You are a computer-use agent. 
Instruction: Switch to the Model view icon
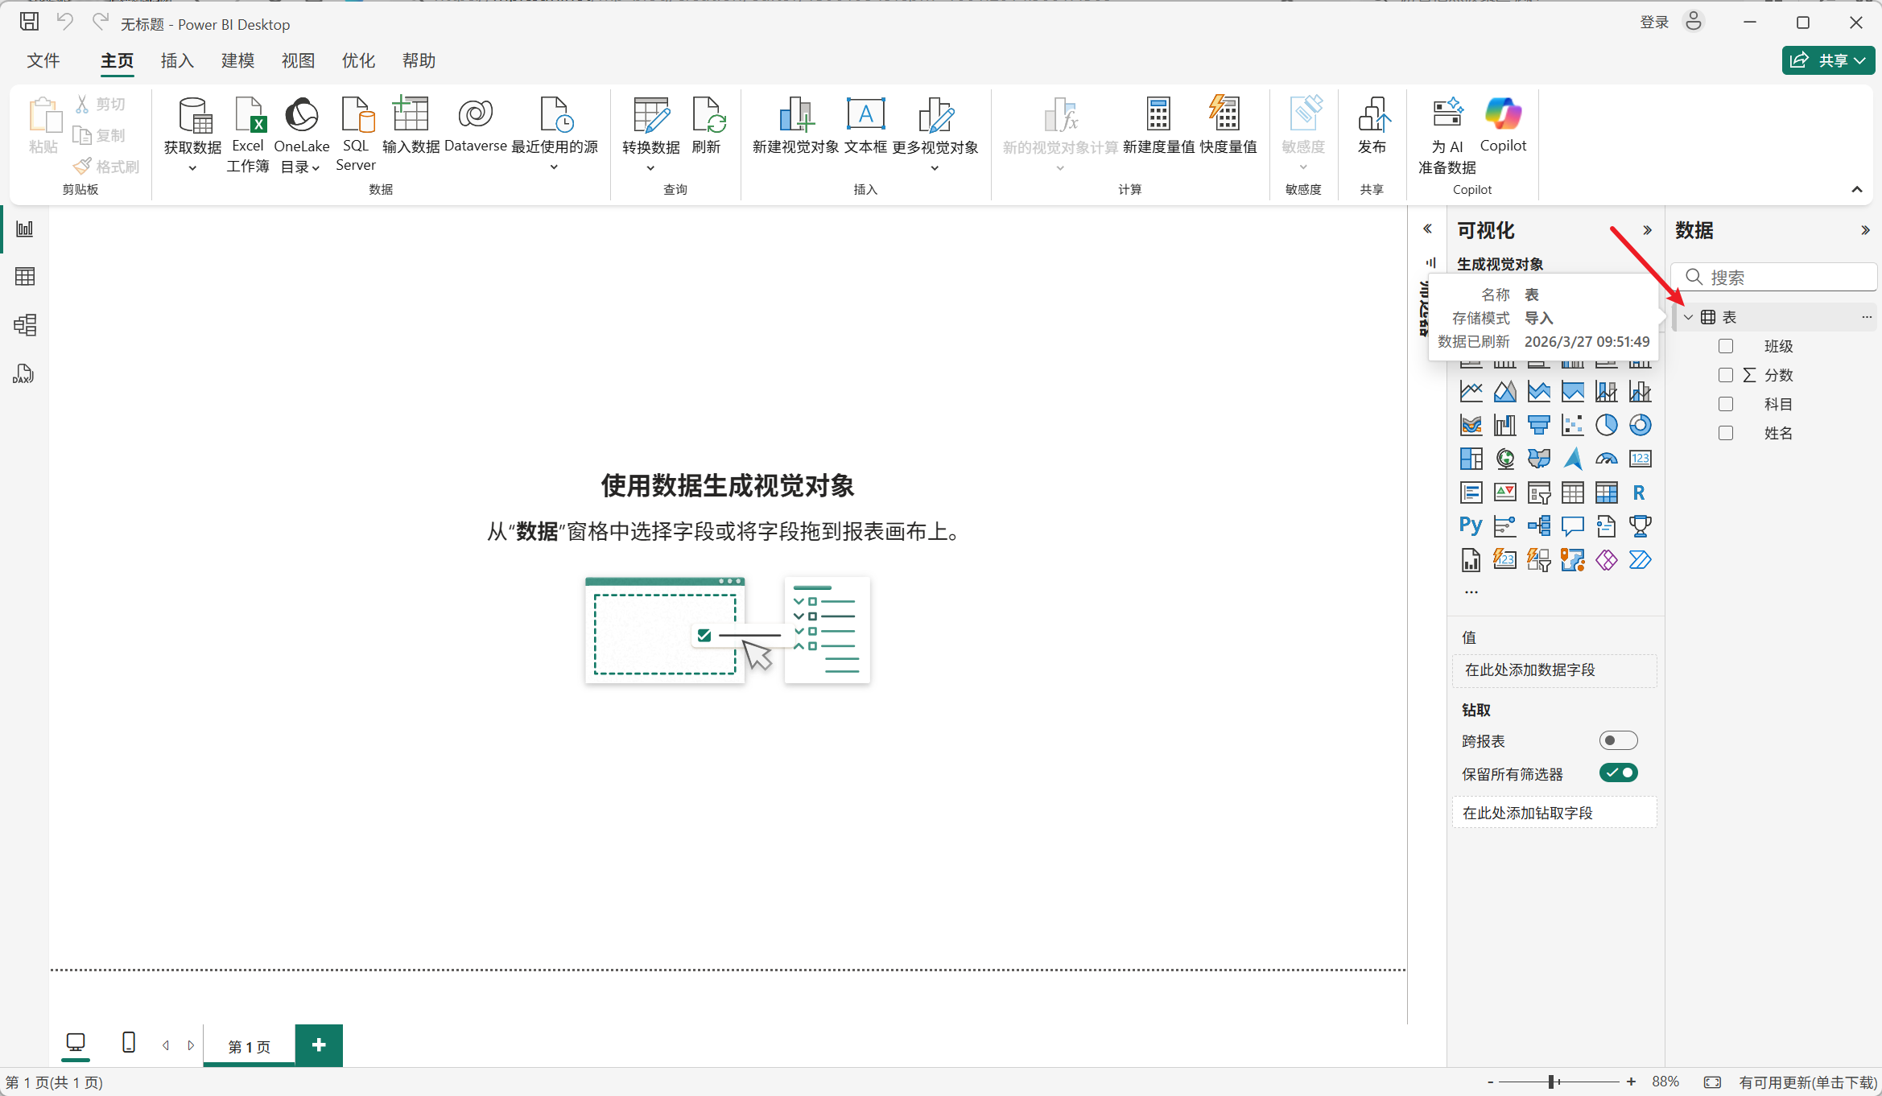(x=25, y=325)
